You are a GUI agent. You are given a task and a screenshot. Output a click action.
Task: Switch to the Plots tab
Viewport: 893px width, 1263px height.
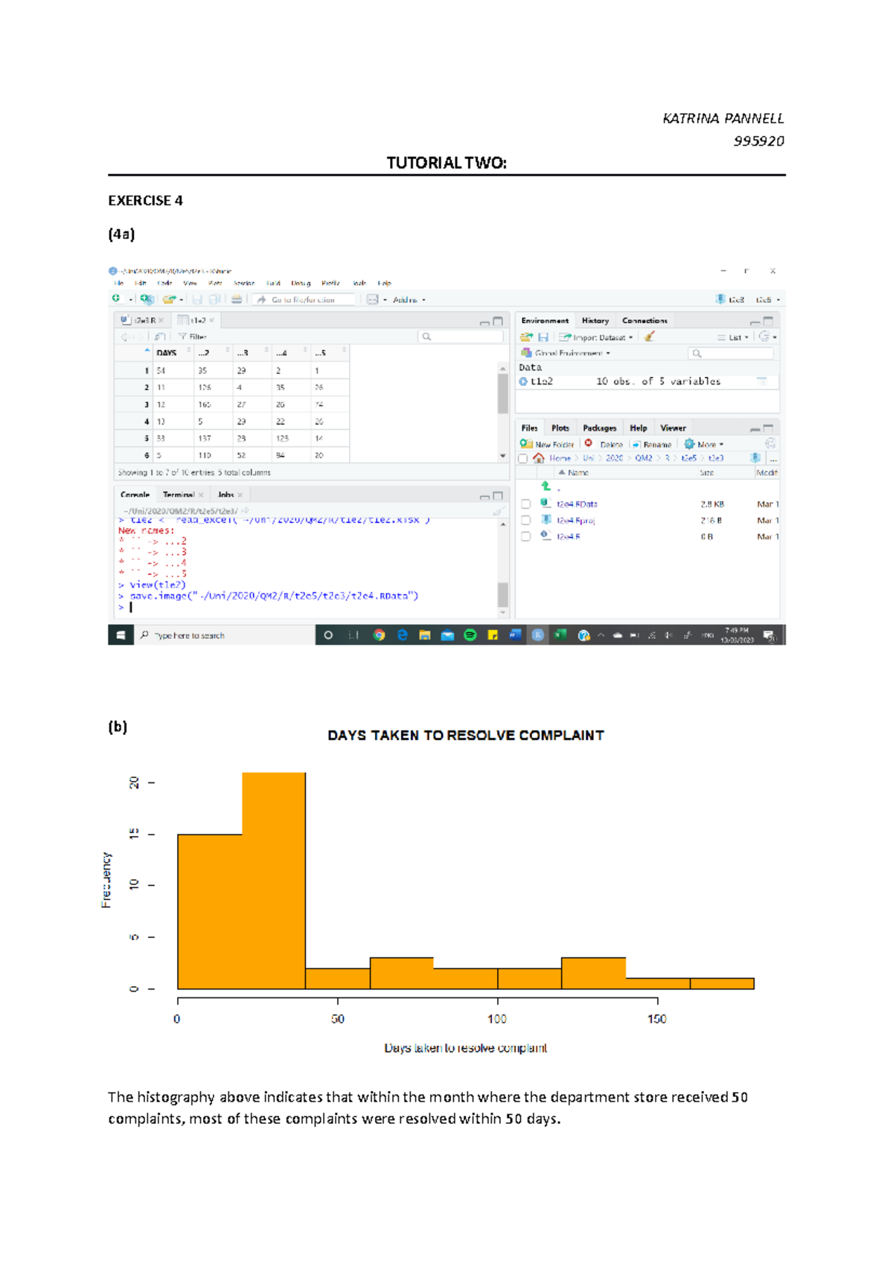(560, 428)
